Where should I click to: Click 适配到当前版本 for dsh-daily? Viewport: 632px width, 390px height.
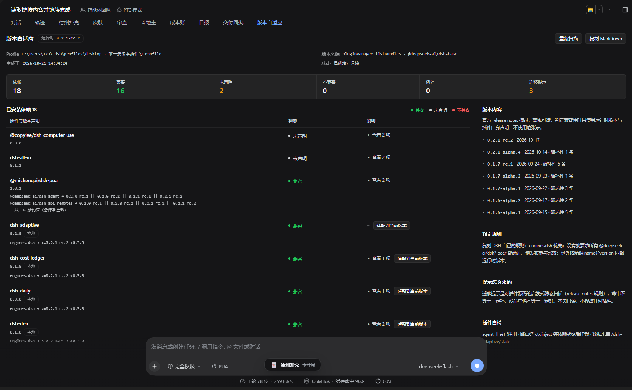(412, 291)
